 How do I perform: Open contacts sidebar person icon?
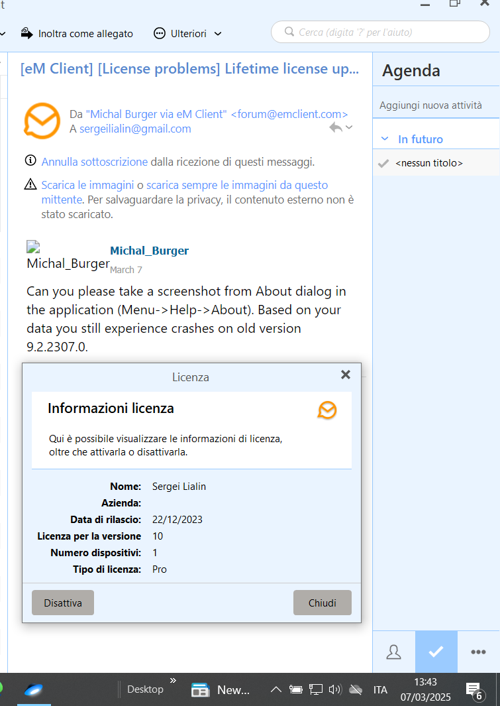[x=394, y=652]
